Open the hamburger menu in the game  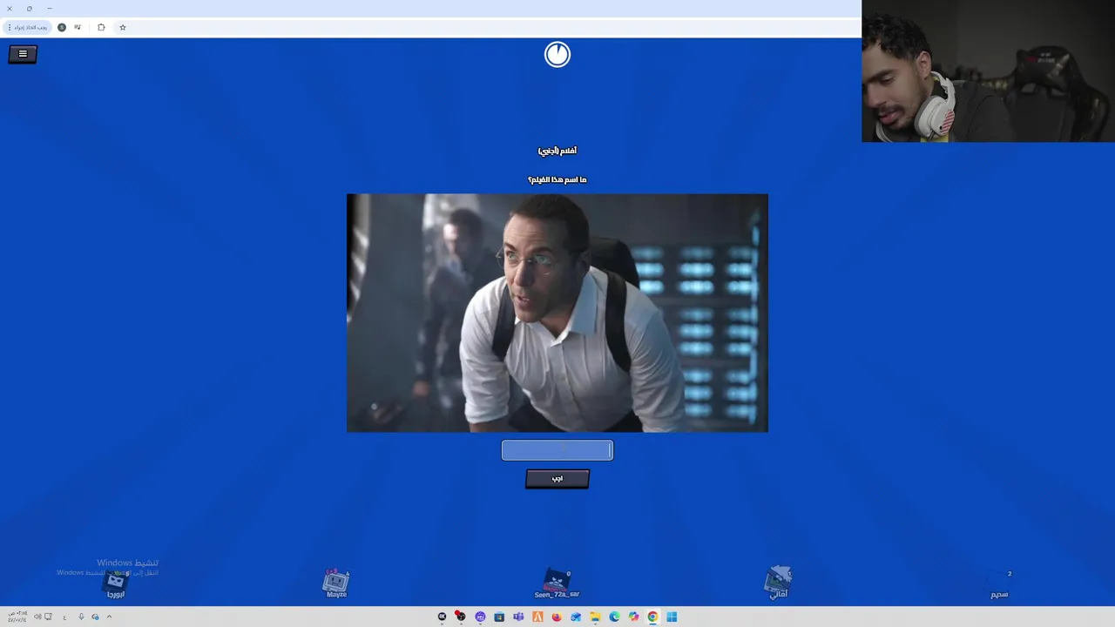tap(23, 54)
